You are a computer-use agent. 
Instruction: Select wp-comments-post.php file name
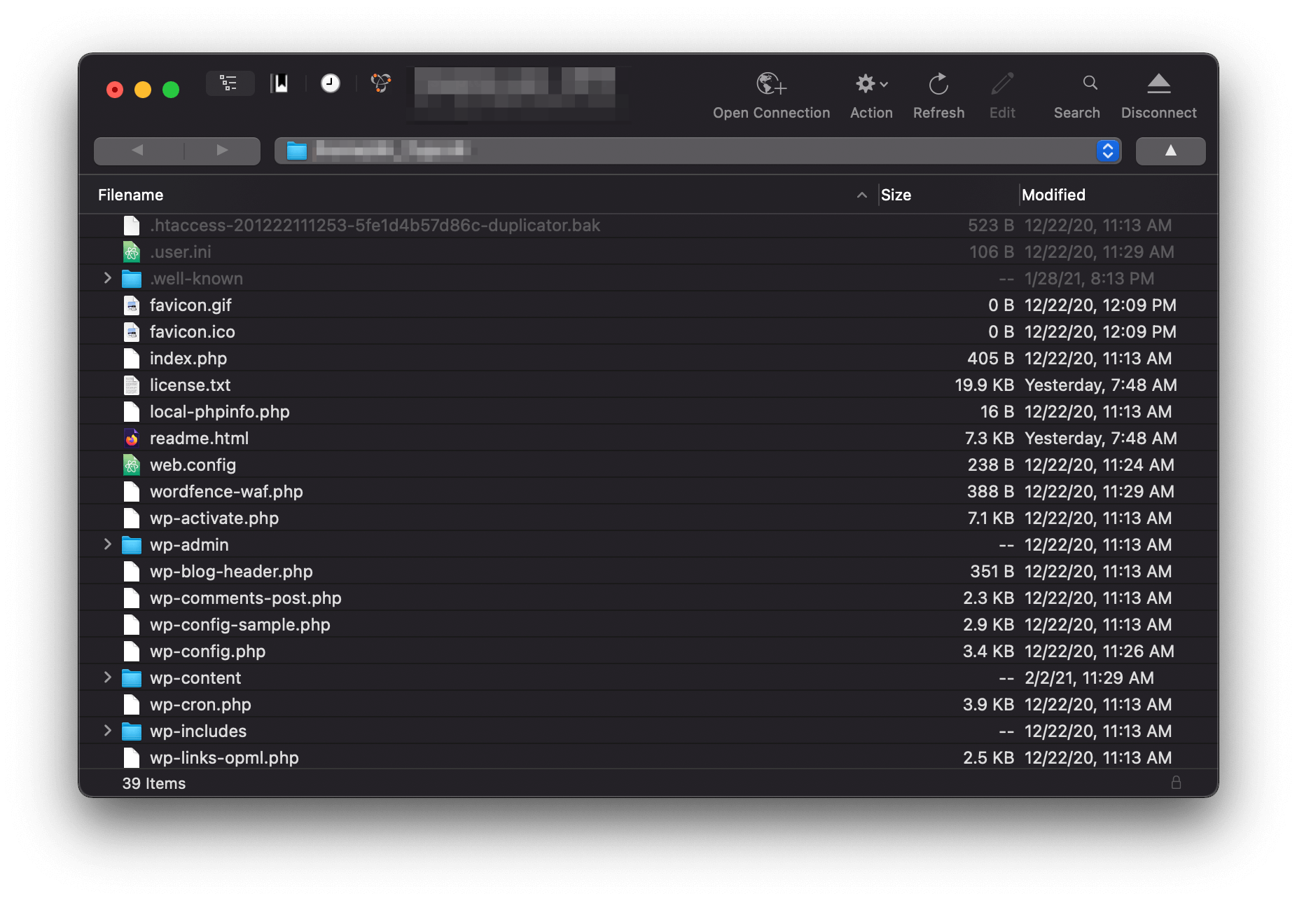click(x=246, y=598)
